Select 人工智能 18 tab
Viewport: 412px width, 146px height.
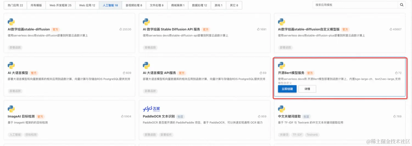(x=110, y=5)
